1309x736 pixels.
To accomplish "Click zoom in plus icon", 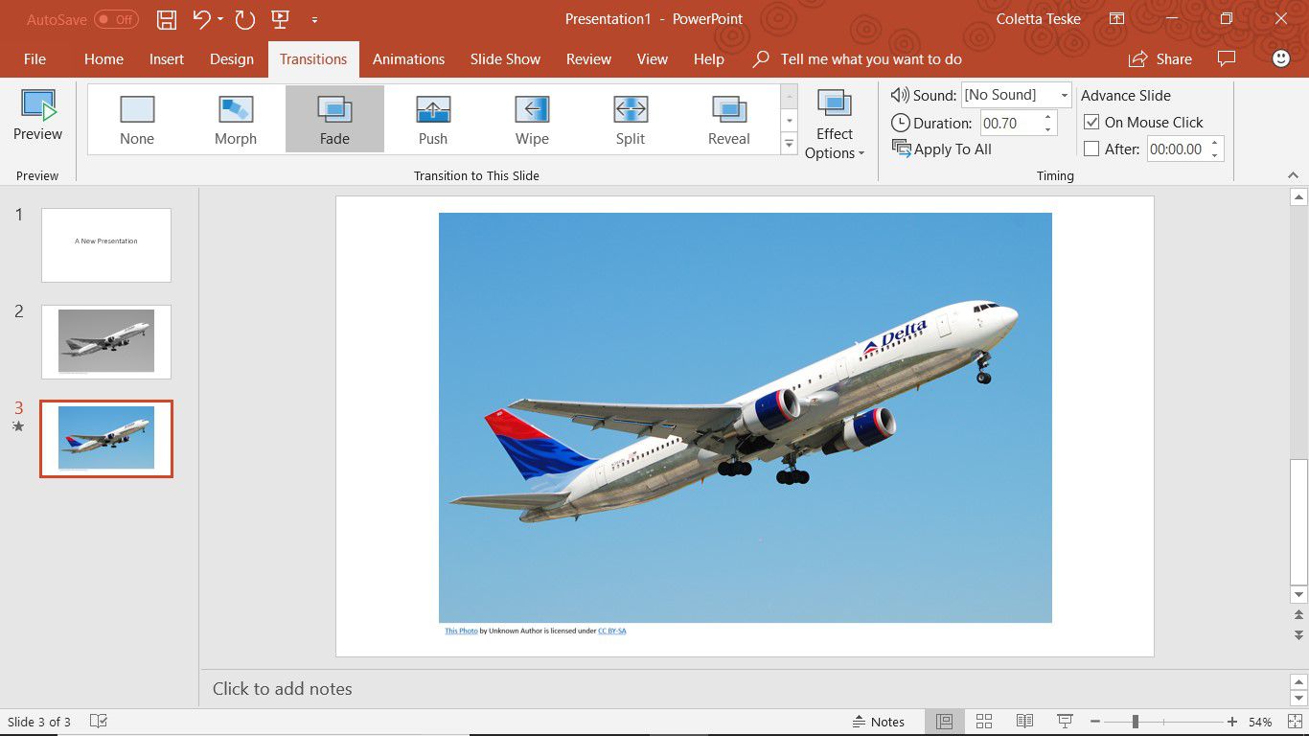I will tap(1232, 722).
